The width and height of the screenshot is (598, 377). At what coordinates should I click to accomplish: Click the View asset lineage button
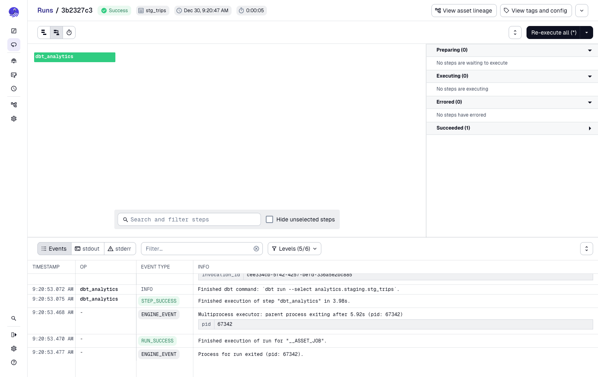click(464, 11)
